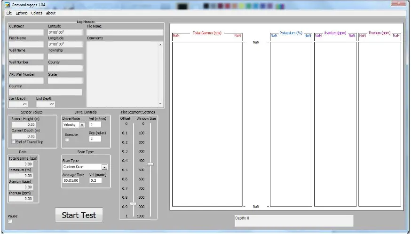Click the top NaN depth-axis label
The image size is (411, 234).
(x=256, y=42)
